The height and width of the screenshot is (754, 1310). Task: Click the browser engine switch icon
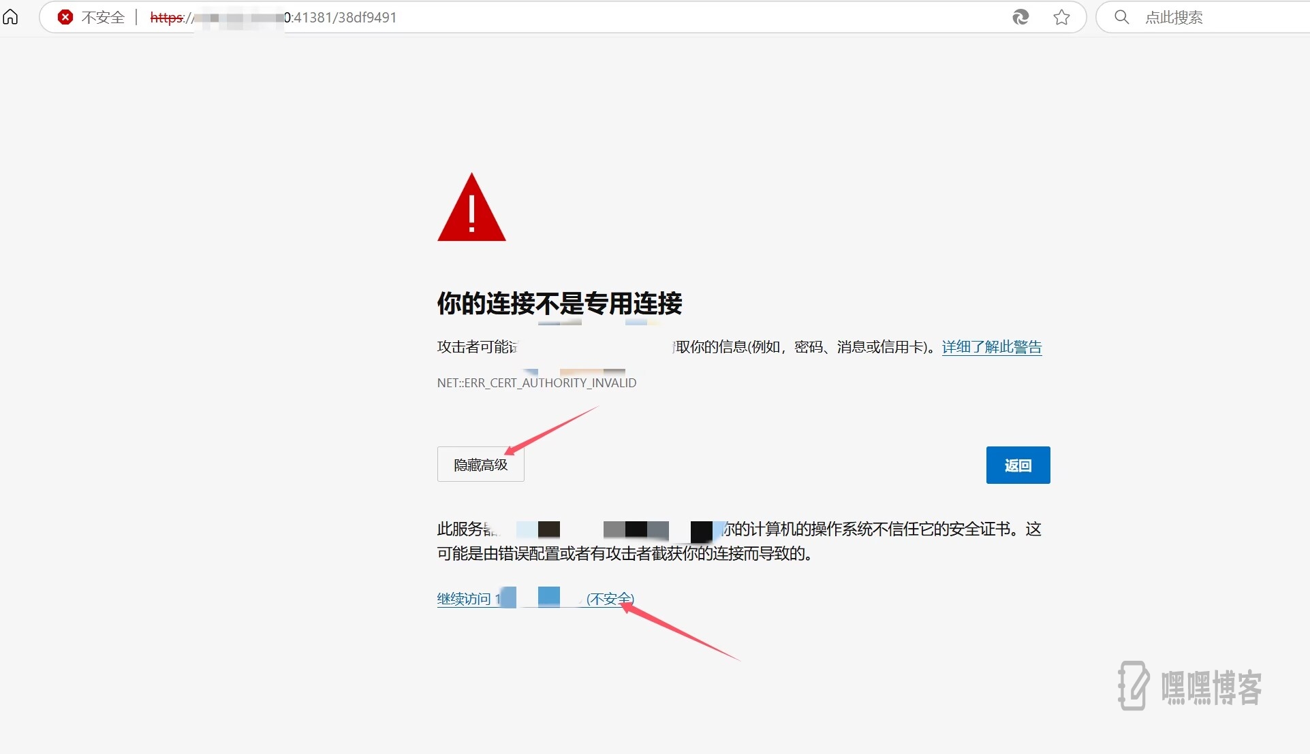click(1020, 17)
